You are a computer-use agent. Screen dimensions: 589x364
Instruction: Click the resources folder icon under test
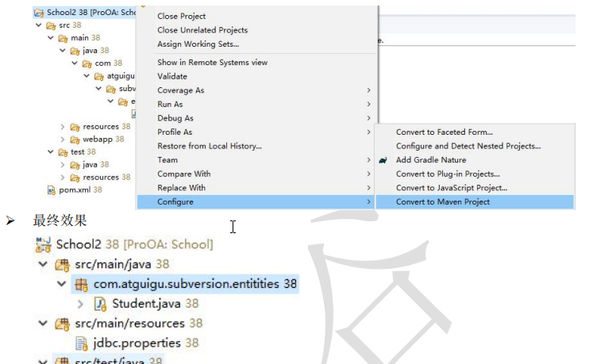point(75,178)
